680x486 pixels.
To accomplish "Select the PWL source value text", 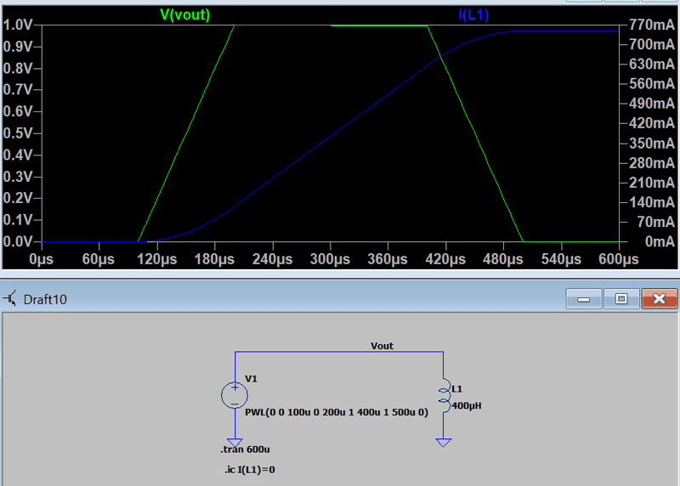I will (x=336, y=410).
